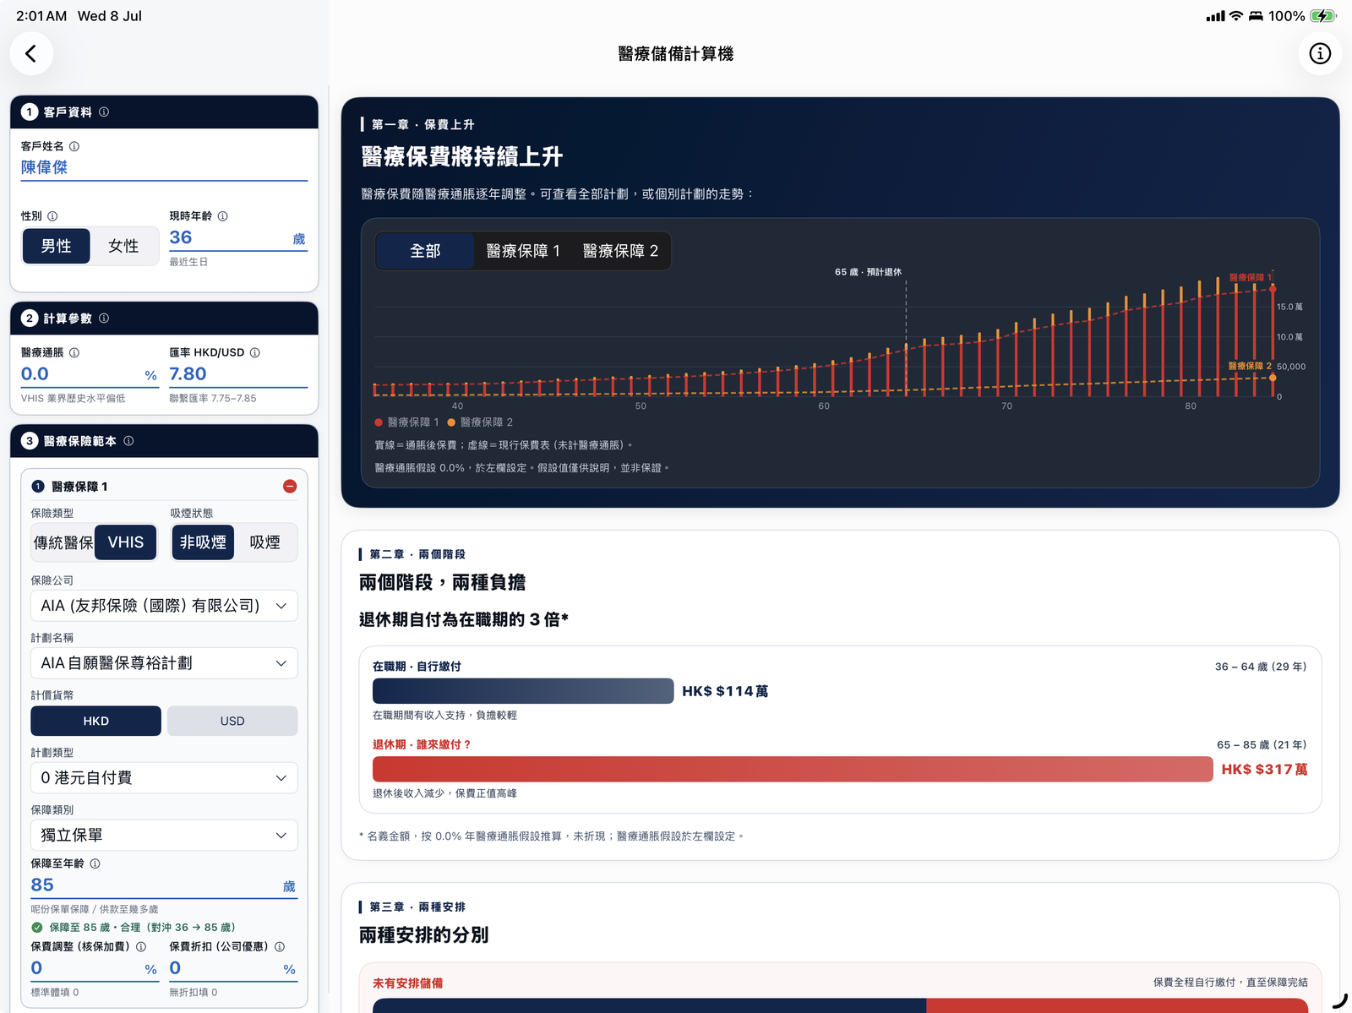This screenshot has height=1013, width=1352.
Task: Remove 醫療保障 1 with red minus icon
Action: [290, 487]
